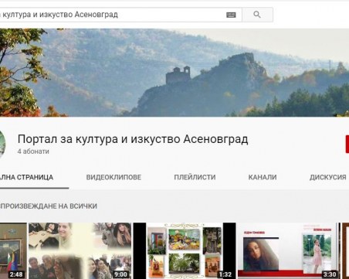Open the ДИСКУСИЯ tab
349x279 pixels.
click(327, 177)
